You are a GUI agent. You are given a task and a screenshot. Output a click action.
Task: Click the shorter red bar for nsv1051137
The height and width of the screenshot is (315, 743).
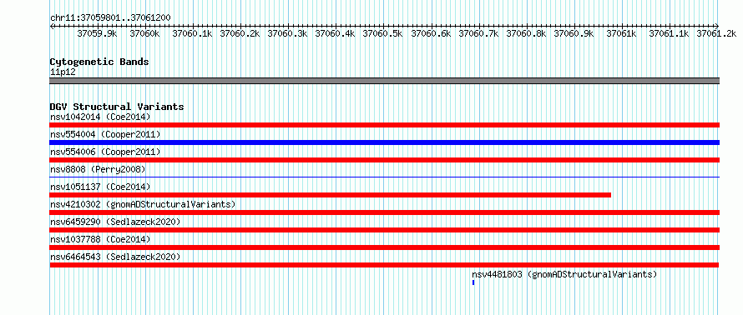[331, 195]
